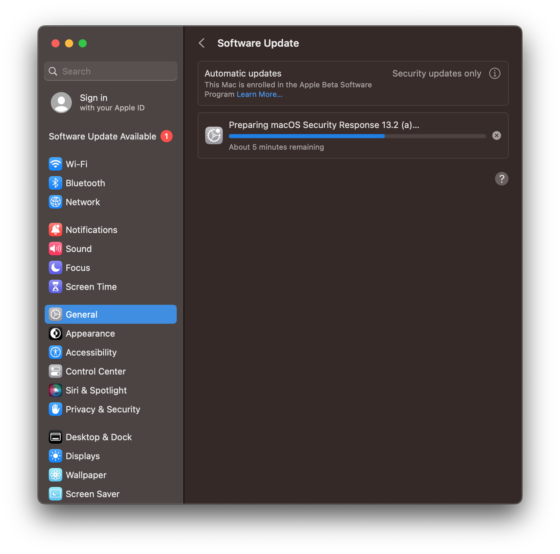Open Screen Time hourglass icon

[x=56, y=287]
